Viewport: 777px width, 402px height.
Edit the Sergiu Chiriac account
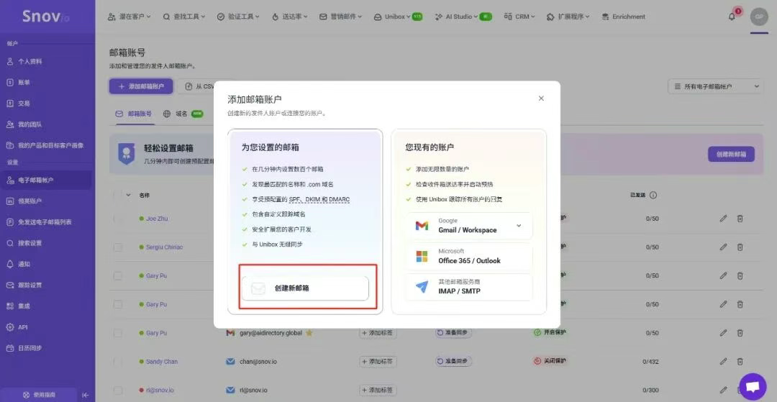(724, 247)
